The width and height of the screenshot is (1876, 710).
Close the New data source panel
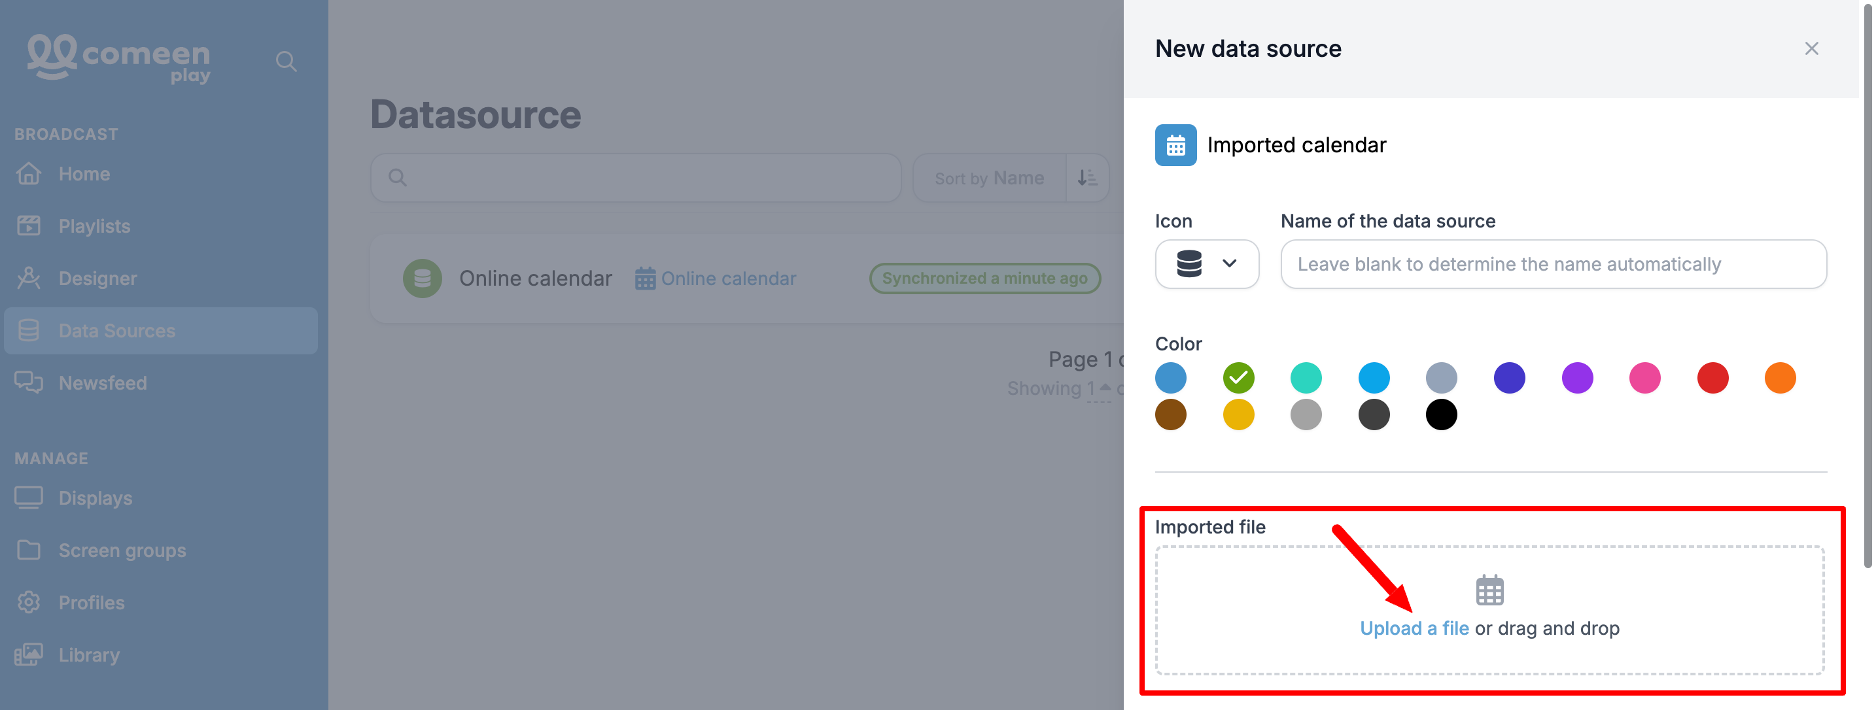click(x=1811, y=49)
